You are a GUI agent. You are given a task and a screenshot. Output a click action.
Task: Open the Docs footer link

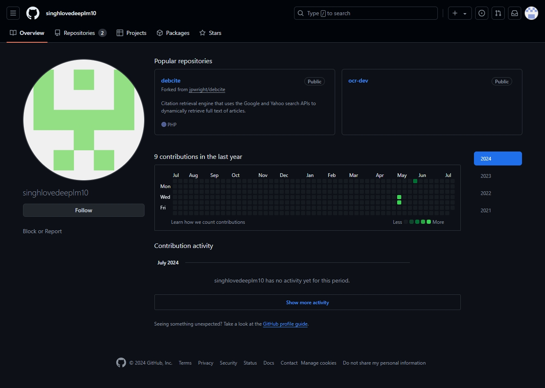(269, 363)
